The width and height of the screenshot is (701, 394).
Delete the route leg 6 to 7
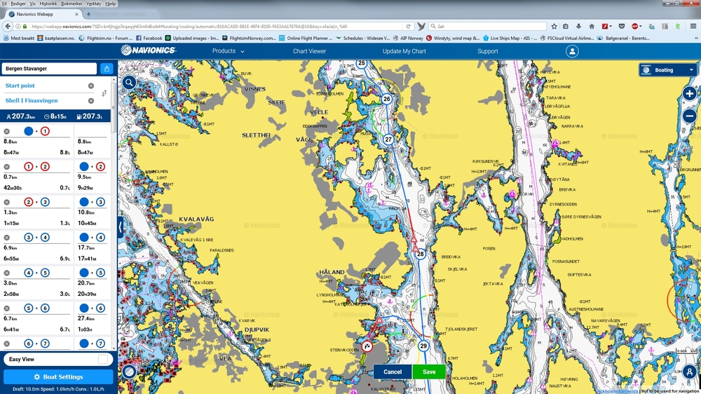(7, 344)
